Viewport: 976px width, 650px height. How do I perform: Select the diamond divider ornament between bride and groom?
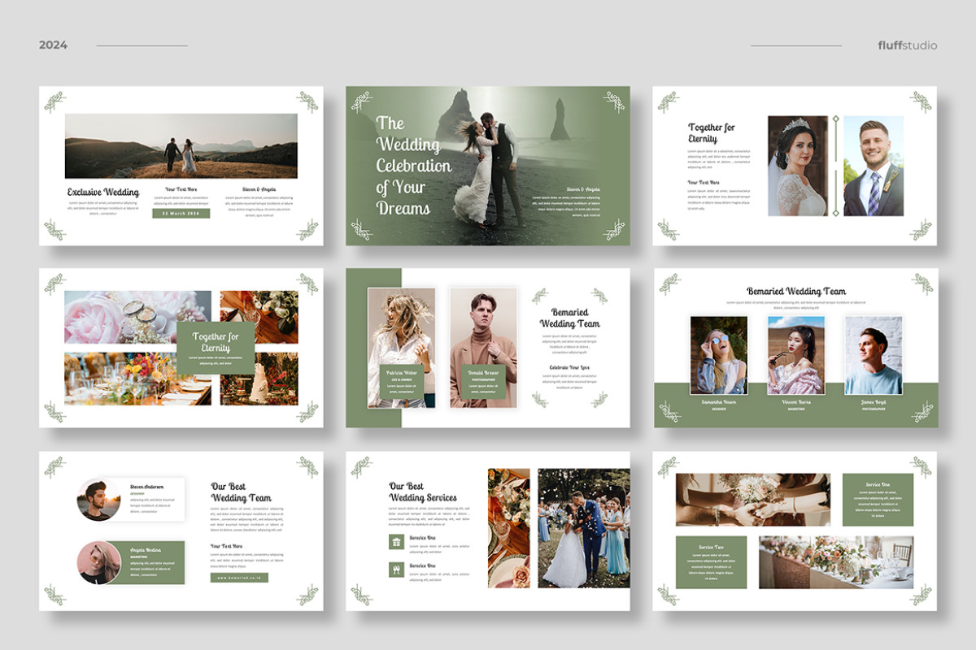[x=834, y=166]
